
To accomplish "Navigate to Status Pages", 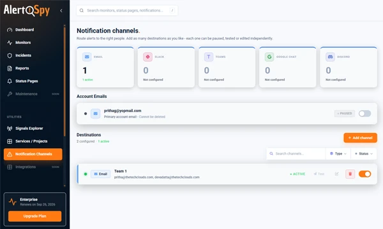I will click(33, 81).
